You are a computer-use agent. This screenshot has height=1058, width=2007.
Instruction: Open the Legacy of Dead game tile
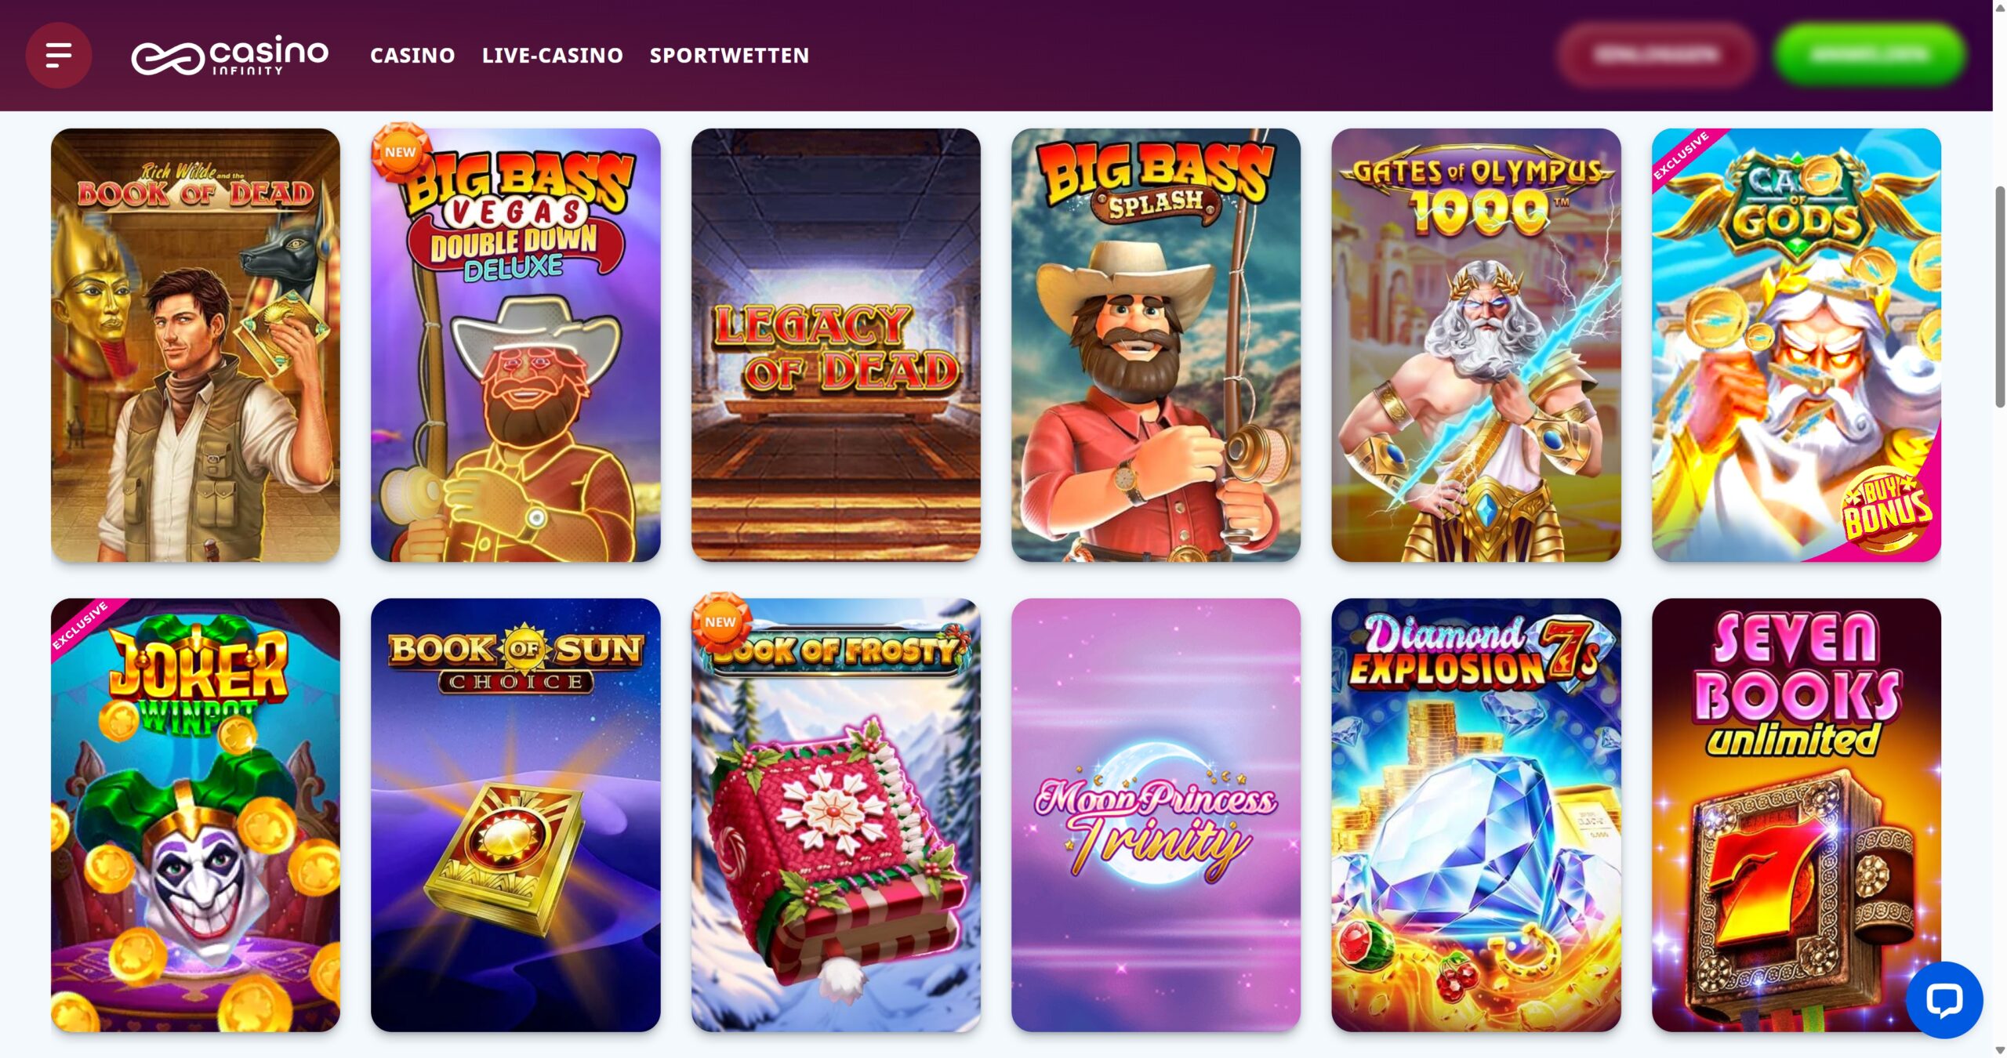click(x=836, y=345)
